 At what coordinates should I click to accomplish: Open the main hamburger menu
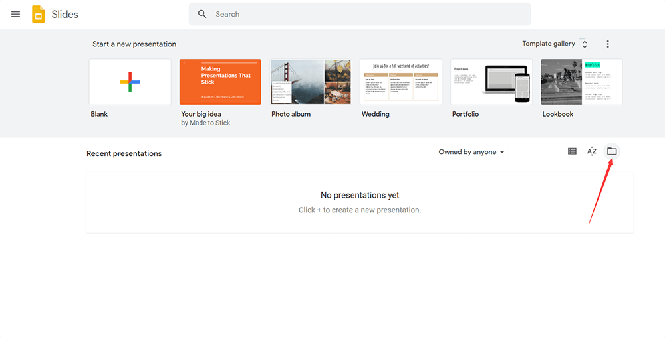click(x=16, y=14)
